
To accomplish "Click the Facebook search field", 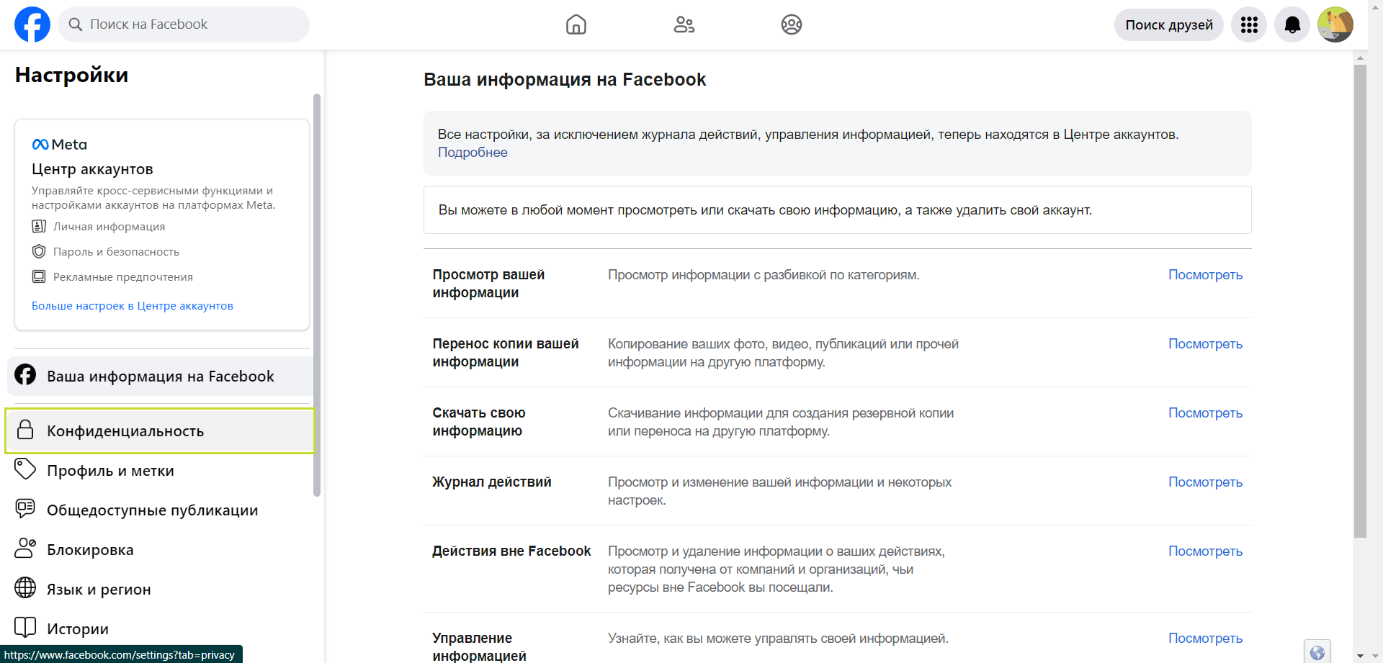I will [184, 24].
